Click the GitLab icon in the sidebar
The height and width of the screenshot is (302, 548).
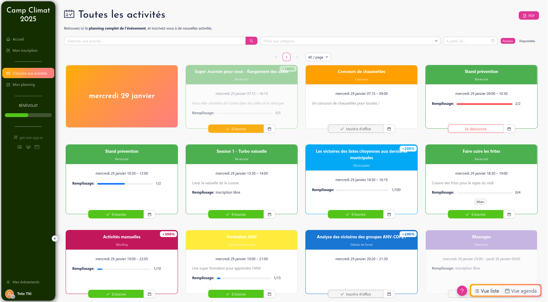coord(28,147)
